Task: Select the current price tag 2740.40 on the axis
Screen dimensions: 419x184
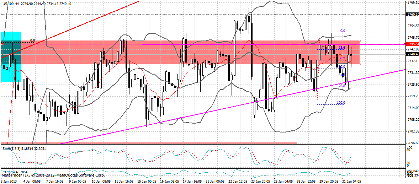Action: tap(412, 54)
